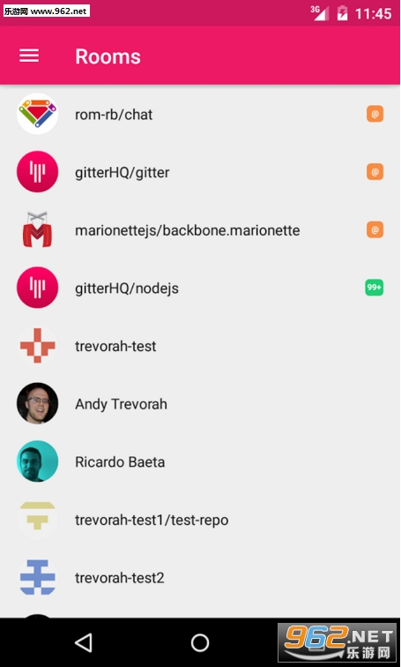This screenshot has width=401, height=667.
Task: Tap the marionette red M avatar
Action: coord(37,229)
